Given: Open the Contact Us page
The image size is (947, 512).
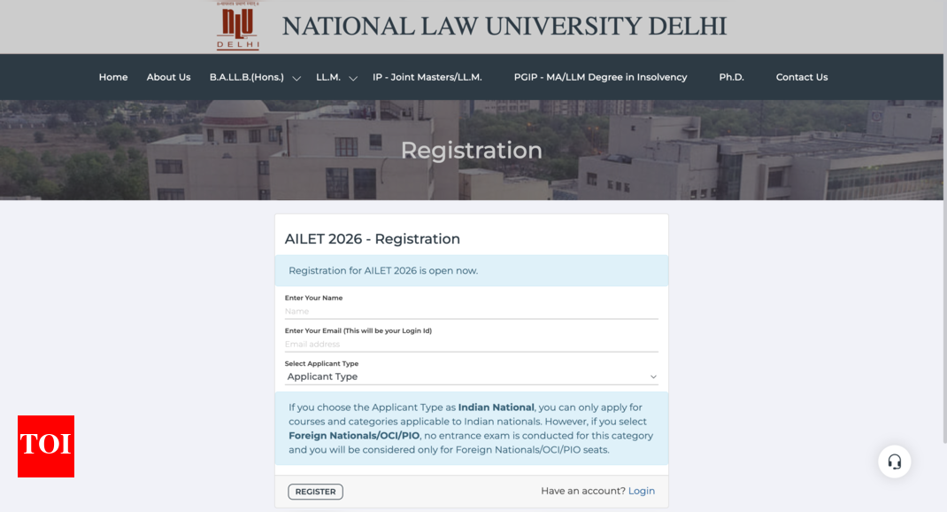Looking at the screenshot, I should click(802, 77).
